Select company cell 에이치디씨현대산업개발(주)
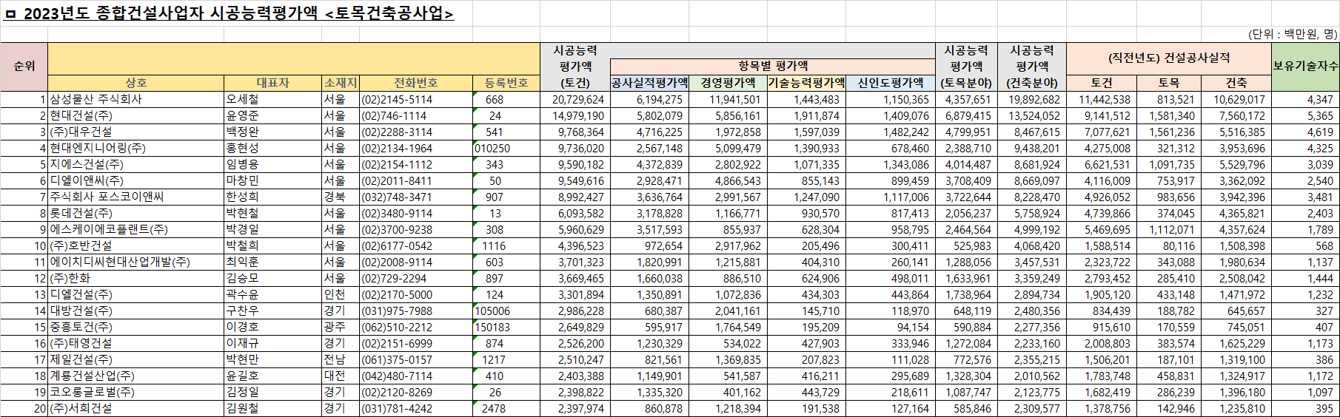This screenshot has height=417, width=1340. pyautogui.click(x=136, y=262)
